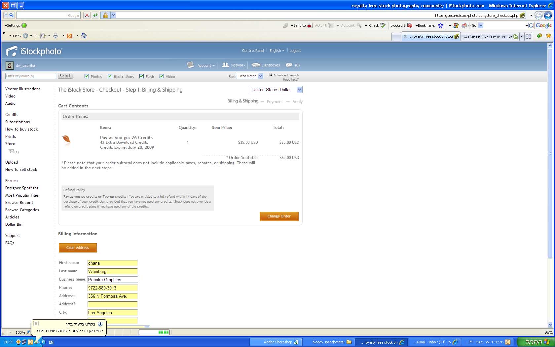Click the spell Check ABC icon
This screenshot has height=347, width=555.
tap(383, 25)
